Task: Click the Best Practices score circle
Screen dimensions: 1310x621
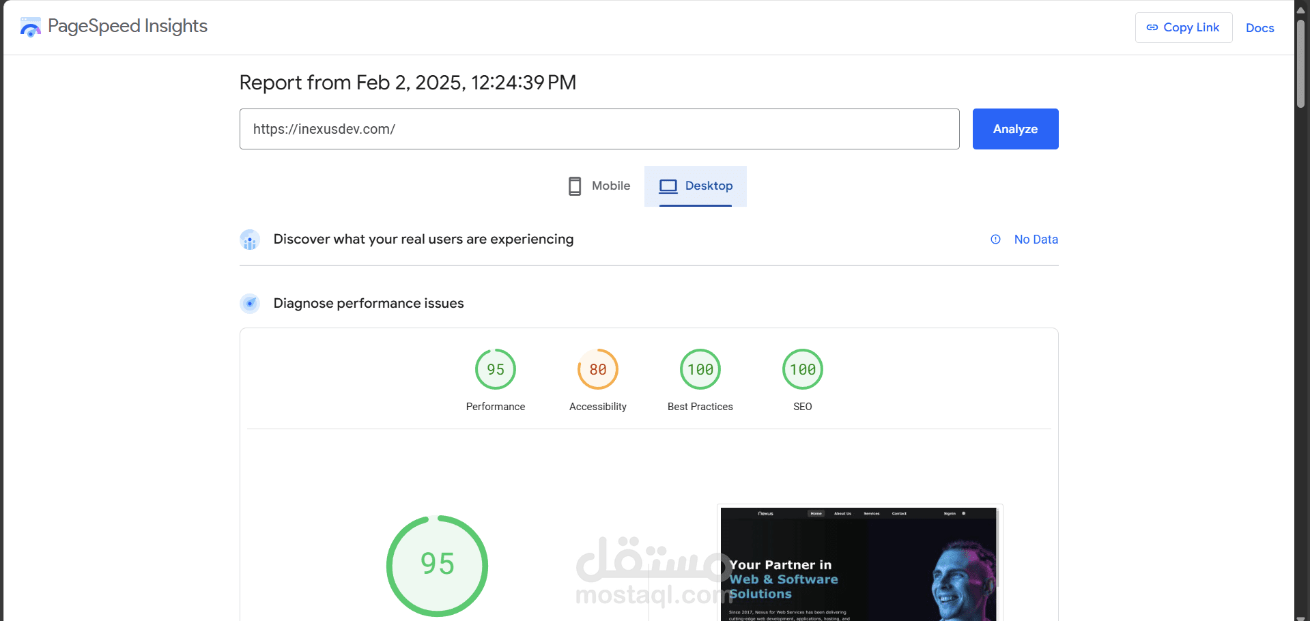Action: 700,369
